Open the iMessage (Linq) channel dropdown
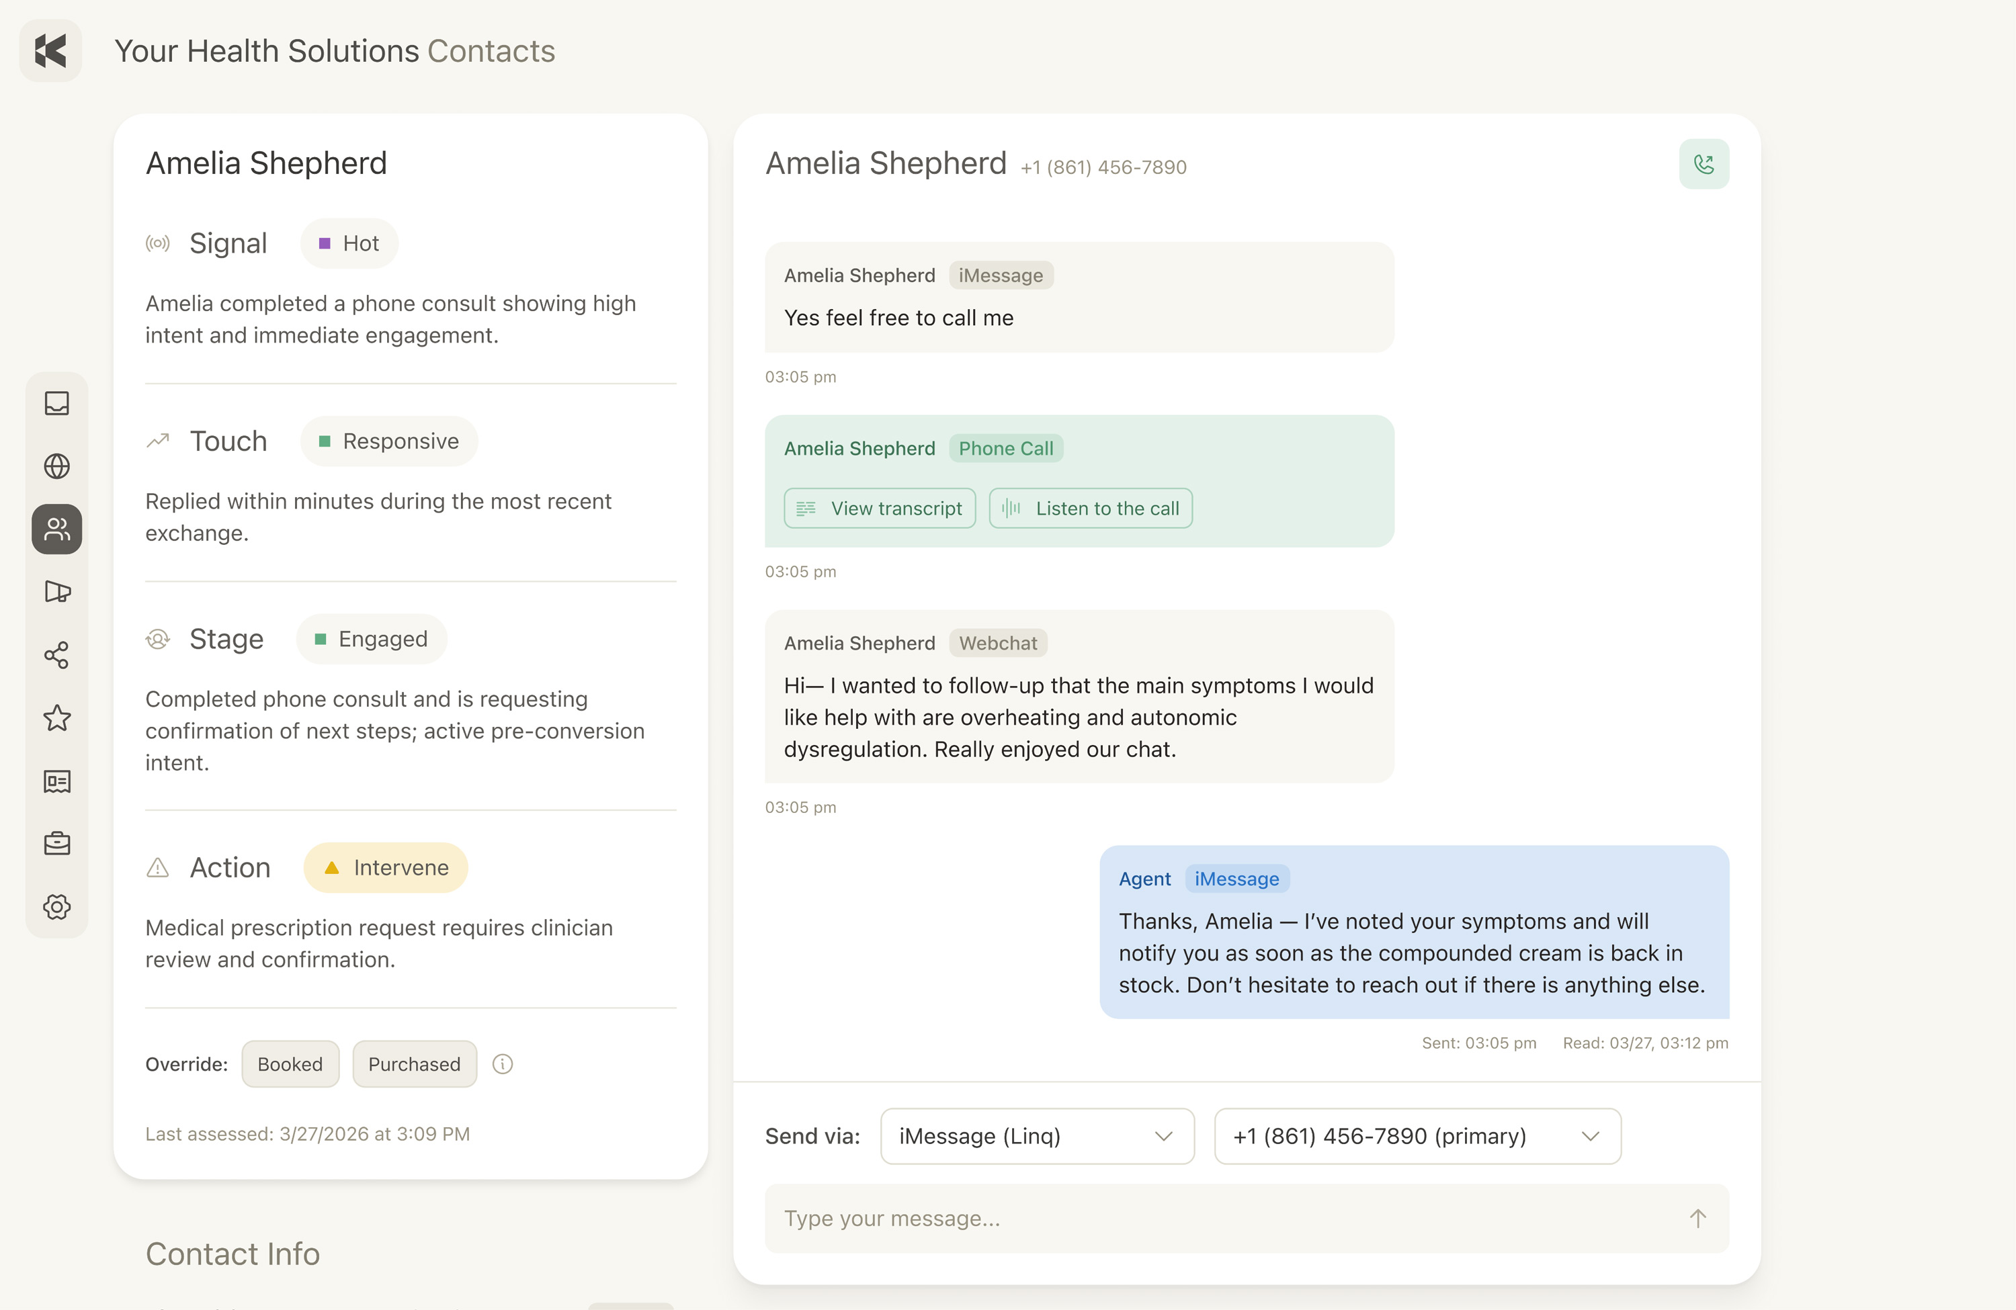Viewport: 2016px width, 1310px height. (x=1037, y=1137)
